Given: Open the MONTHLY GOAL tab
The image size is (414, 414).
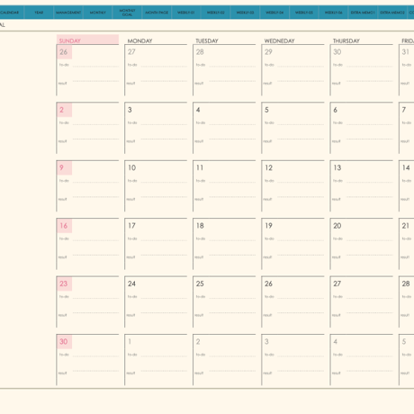Looking at the screenshot, I should pyautogui.click(x=127, y=13).
